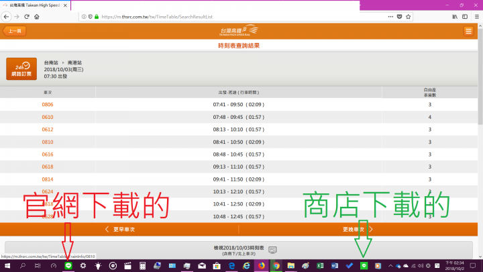Screen dimensions: 483x272
Task: Click the browser Forward arrow button
Action: point(17,17)
